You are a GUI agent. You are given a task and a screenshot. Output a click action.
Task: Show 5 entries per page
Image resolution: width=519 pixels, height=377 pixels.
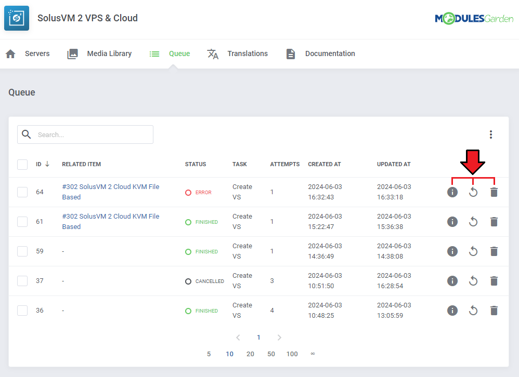coord(209,354)
